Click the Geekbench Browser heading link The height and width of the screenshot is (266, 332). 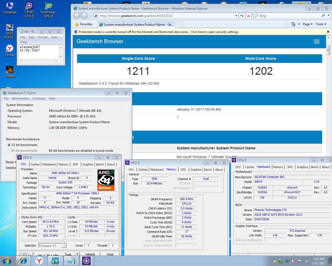coord(100,41)
